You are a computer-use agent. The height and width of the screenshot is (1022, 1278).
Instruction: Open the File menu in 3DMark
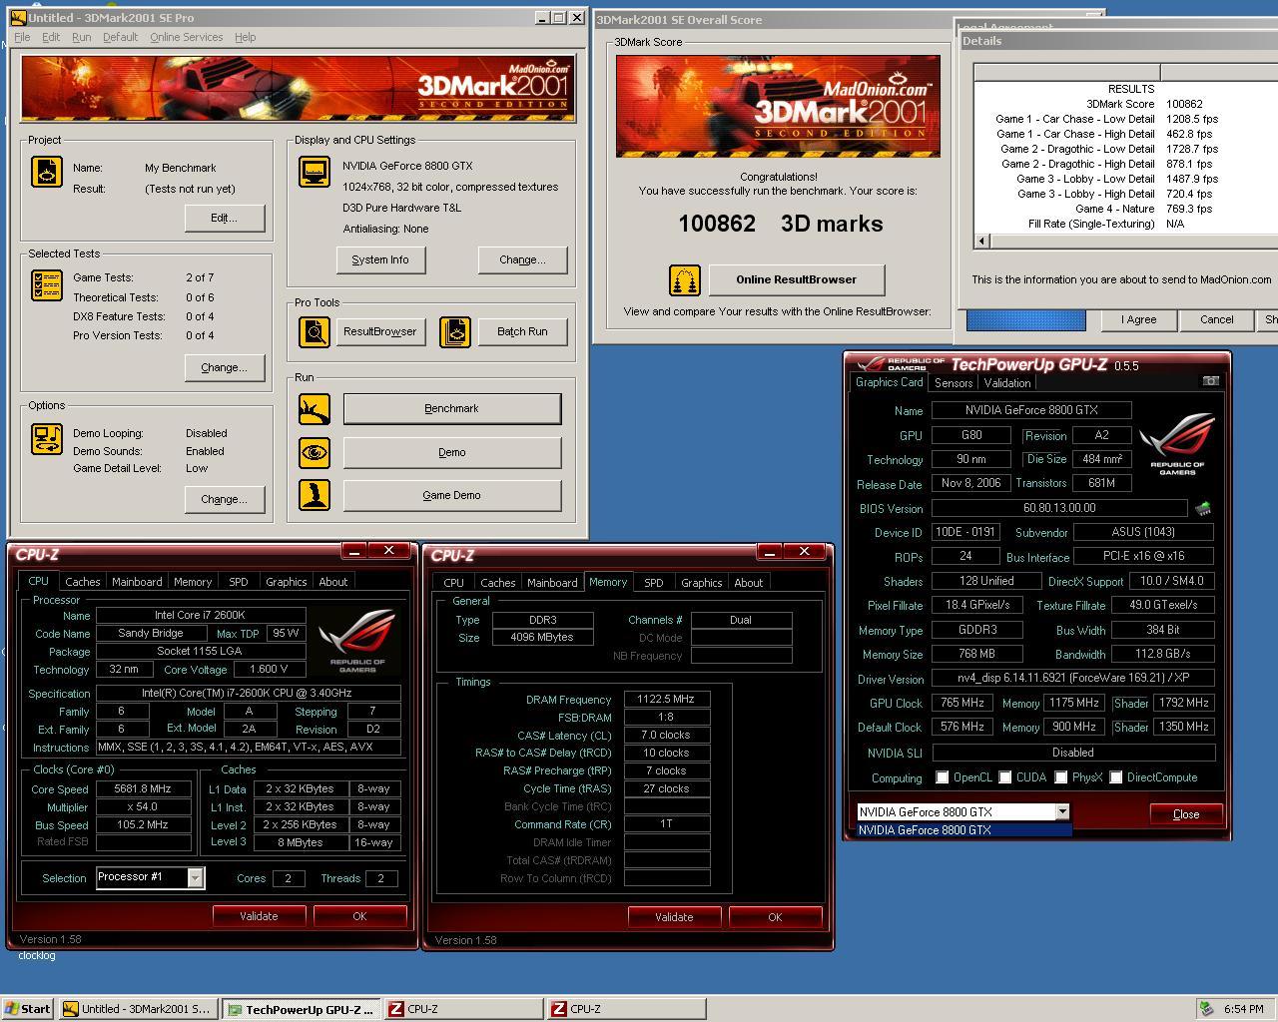(22, 37)
